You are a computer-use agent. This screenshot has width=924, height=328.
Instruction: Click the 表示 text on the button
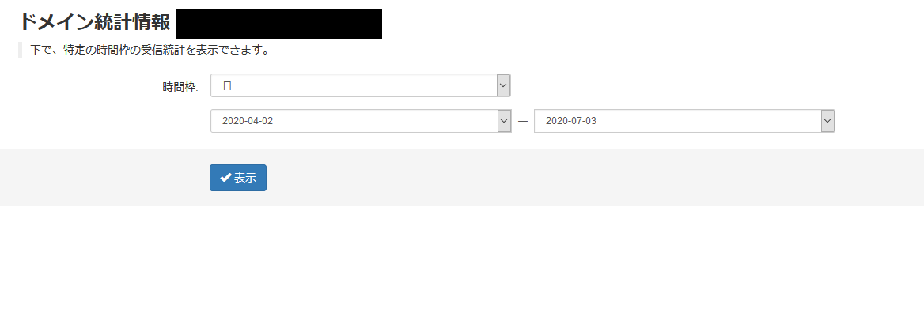pyautogui.click(x=245, y=178)
